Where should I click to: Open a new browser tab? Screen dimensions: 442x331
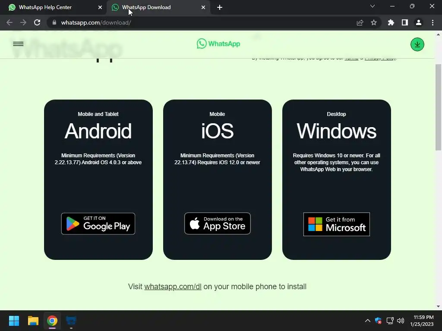tap(220, 7)
